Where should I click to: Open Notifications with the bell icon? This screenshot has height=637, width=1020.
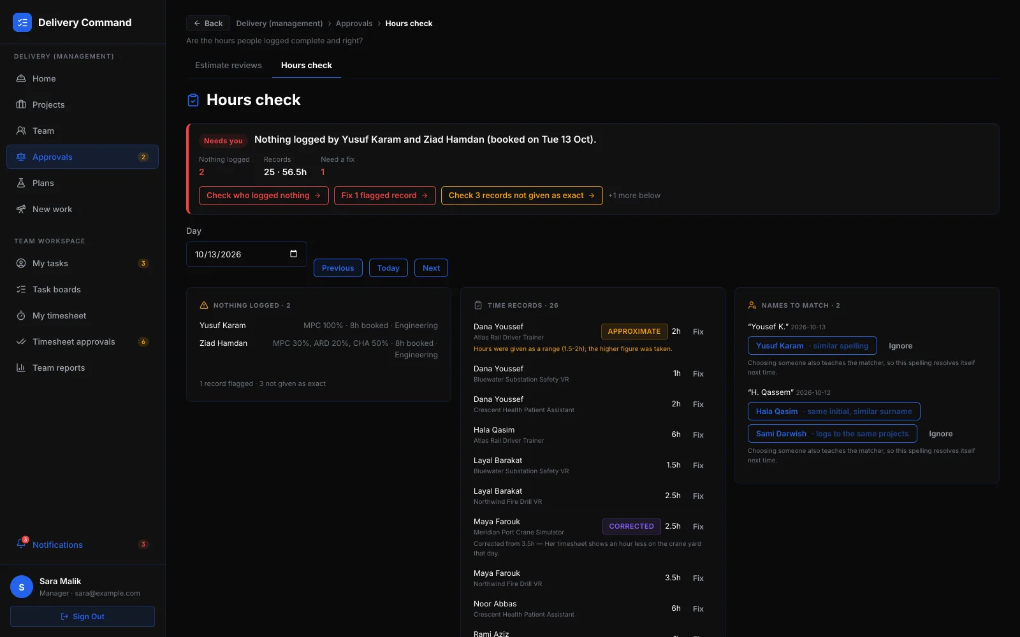coord(82,545)
